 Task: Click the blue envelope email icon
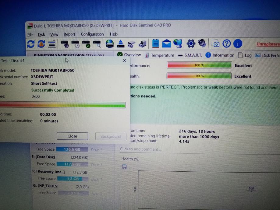(x=166, y=44)
